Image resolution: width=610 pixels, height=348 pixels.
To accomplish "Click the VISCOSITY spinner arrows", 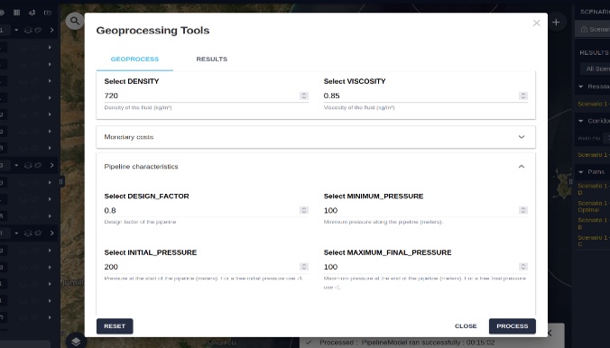I will [523, 96].
